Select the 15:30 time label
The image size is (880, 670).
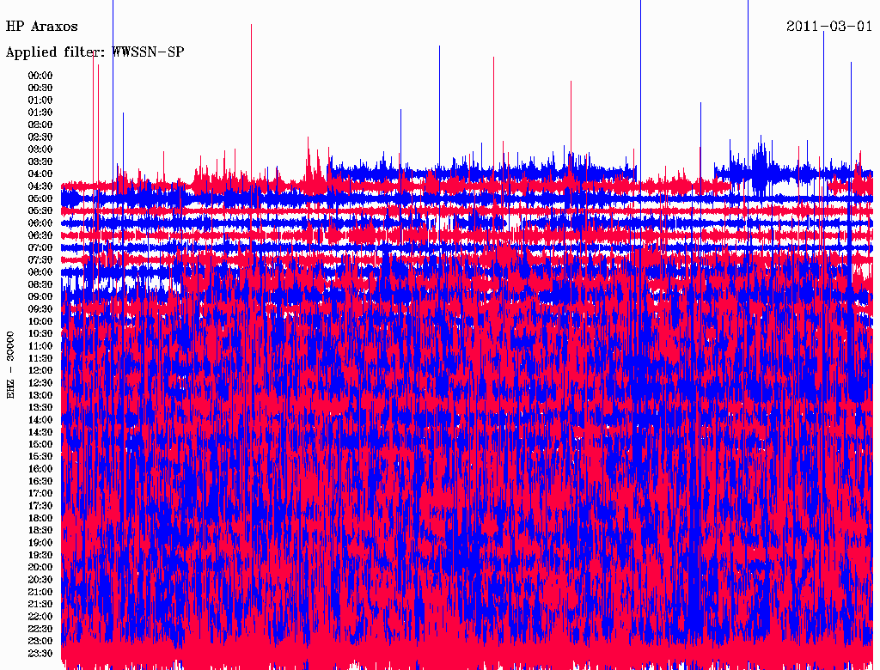40,456
